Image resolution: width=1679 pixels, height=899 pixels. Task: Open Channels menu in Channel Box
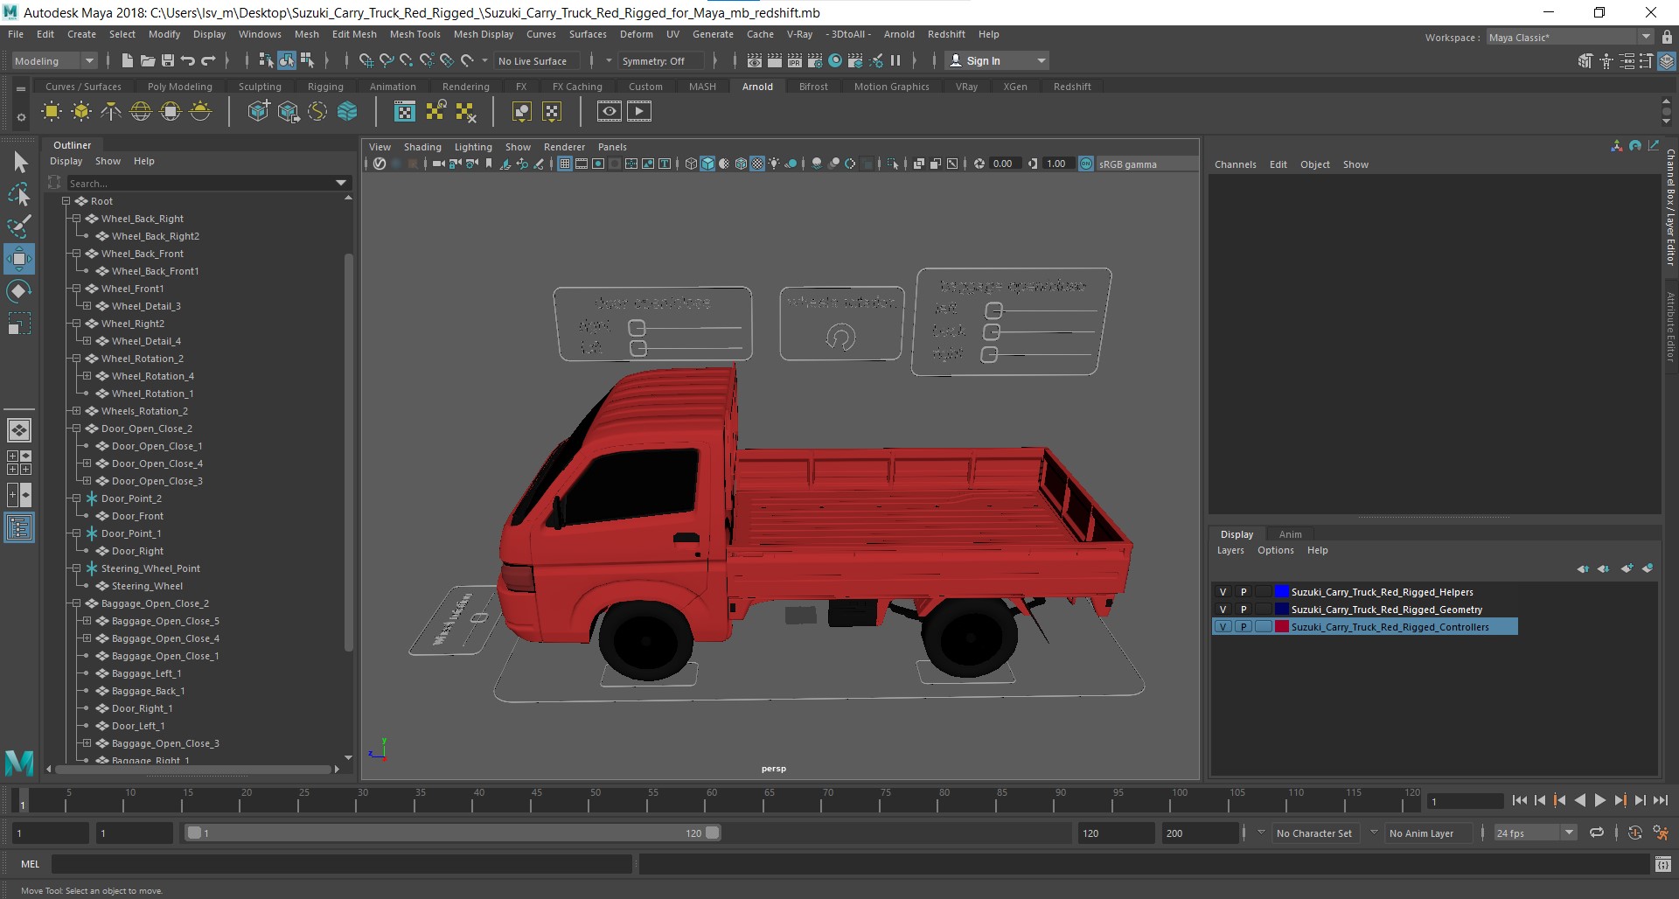pos(1235,164)
